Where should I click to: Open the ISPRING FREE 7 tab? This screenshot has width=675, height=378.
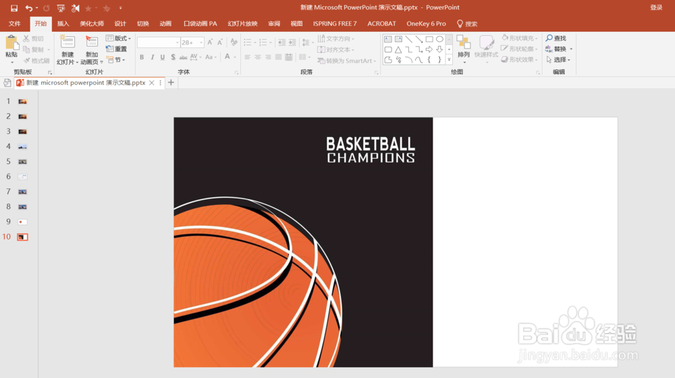click(335, 24)
